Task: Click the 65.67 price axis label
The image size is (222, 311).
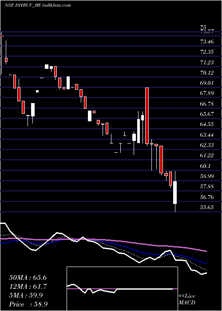Action: click(207, 114)
